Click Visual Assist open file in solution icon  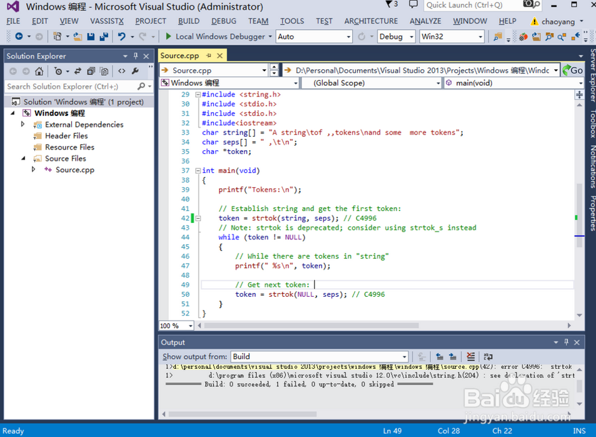point(537,36)
